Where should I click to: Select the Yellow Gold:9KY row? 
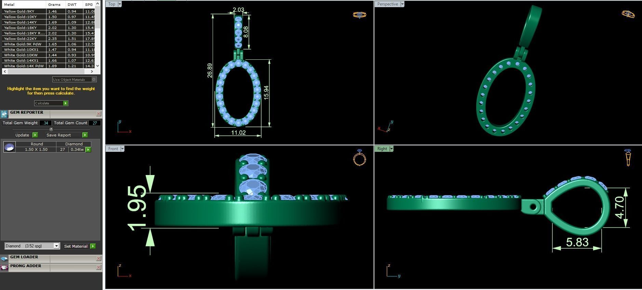pyautogui.click(x=49, y=11)
